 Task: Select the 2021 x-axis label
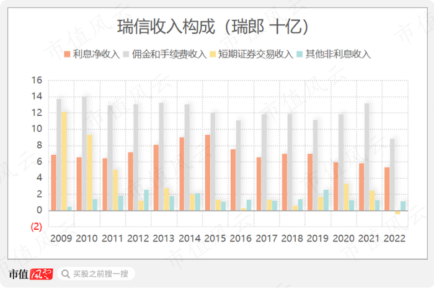tap(369, 238)
